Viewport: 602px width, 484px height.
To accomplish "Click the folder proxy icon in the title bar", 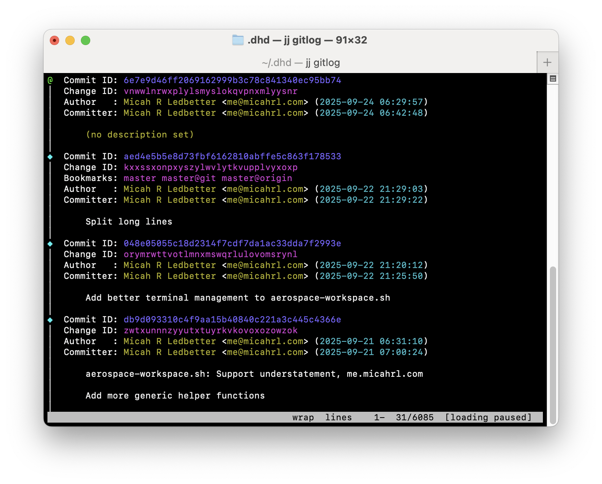I will click(238, 40).
